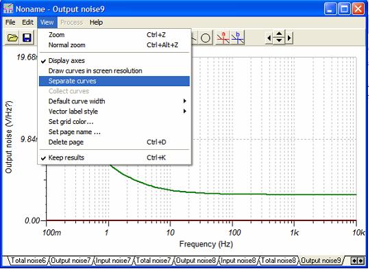The image size is (370, 269).
Task: Click the right arrow navigation icon
Action: tap(289, 38)
